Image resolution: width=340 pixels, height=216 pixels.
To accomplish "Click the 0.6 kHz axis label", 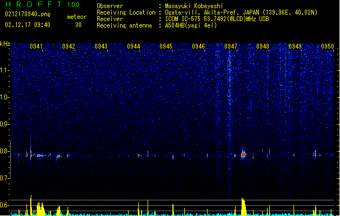I will [5, 205].
